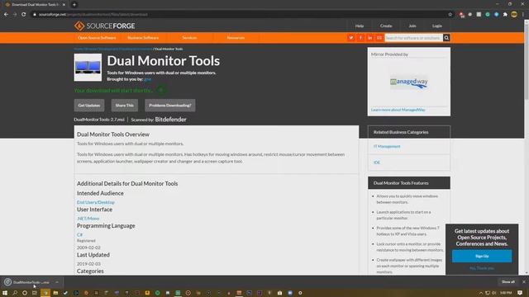Image resolution: width=529 pixels, height=297 pixels.
Task: Open the Chrome three-dot menu
Action: click(523, 15)
